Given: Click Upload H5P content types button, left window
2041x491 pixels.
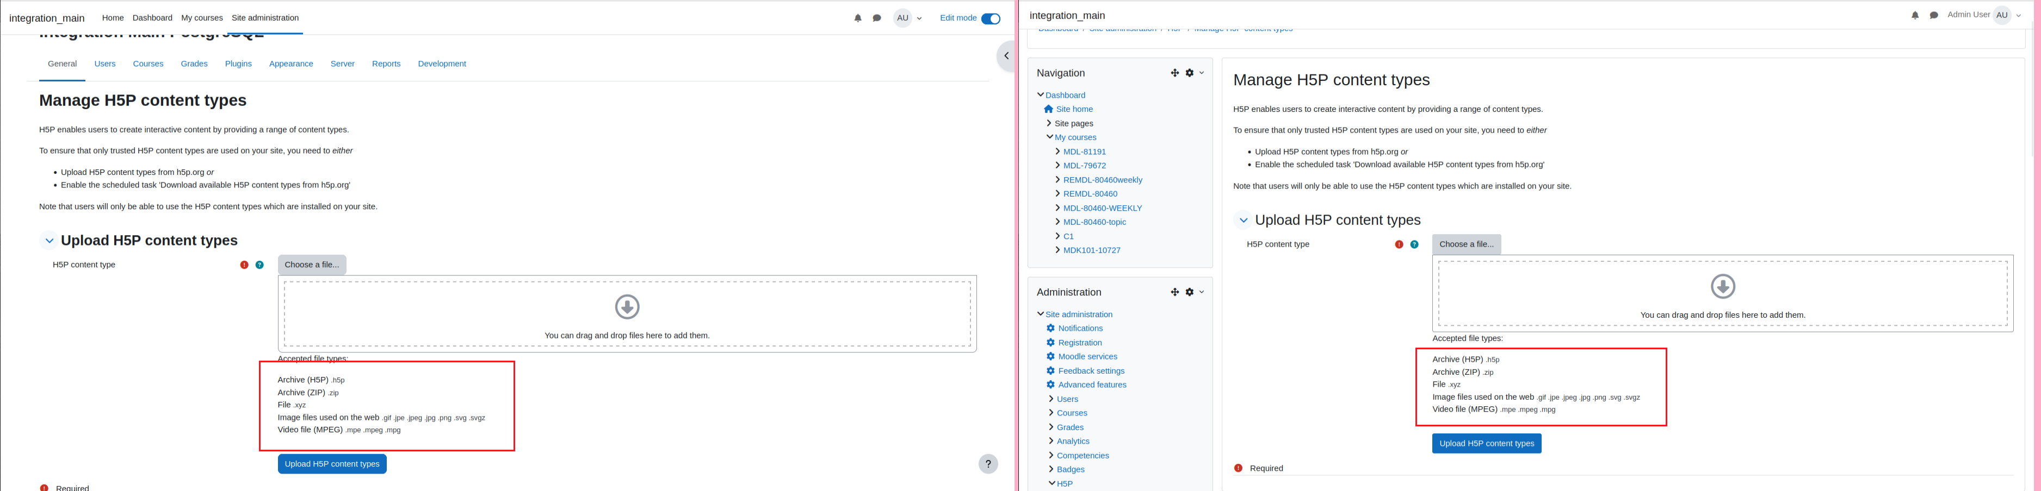Looking at the screenshot, I should pos(332,464).
